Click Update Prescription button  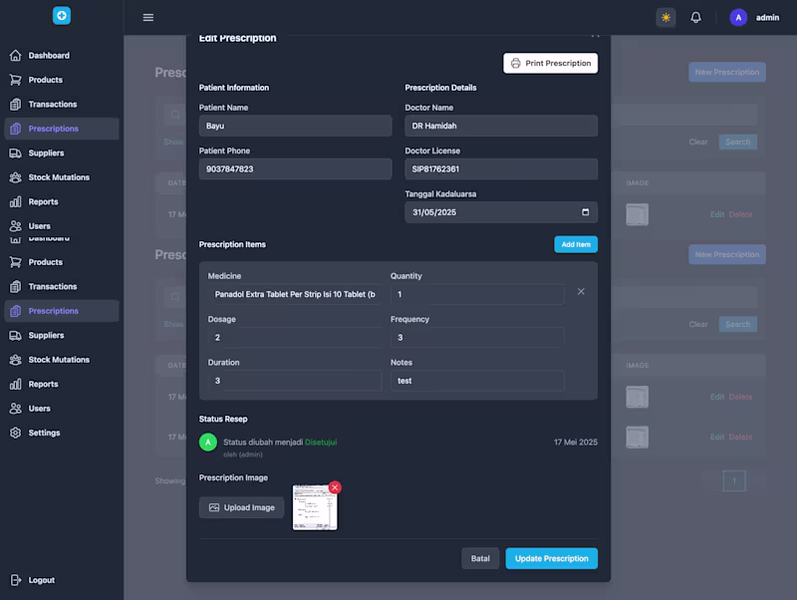pos(552,558)
